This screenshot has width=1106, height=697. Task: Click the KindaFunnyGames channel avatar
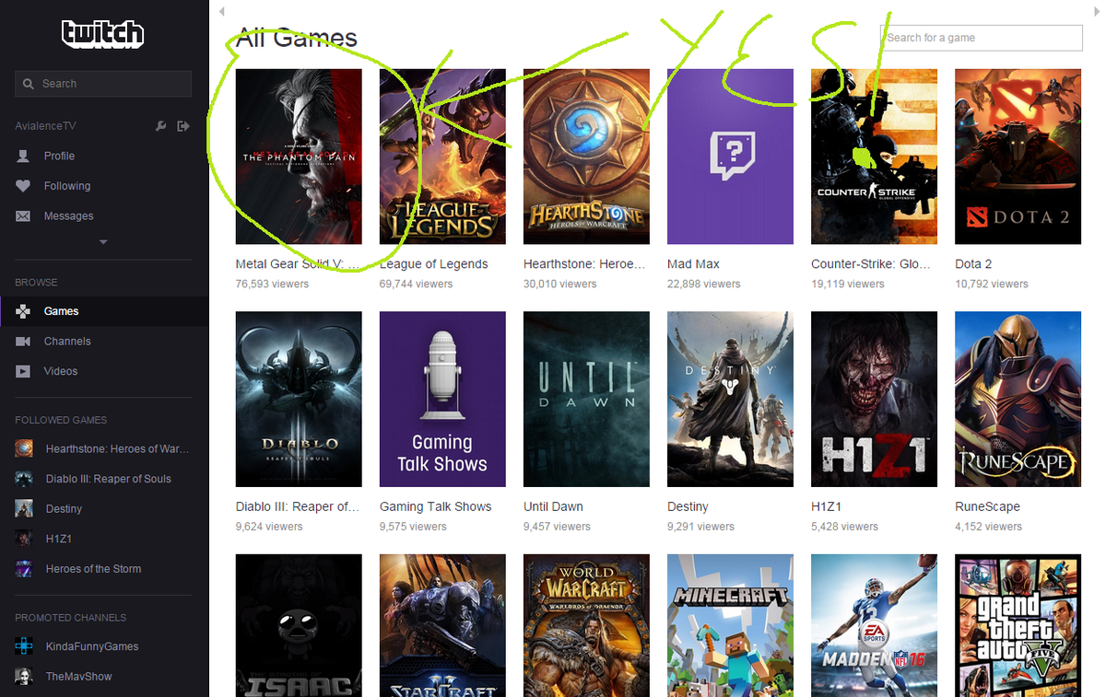pyautogui.click(x=24, y=646)
